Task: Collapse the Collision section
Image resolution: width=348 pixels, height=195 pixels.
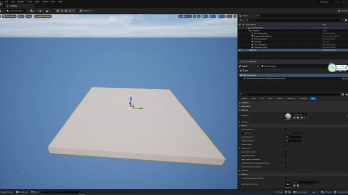Action: [x=240, y=174]
